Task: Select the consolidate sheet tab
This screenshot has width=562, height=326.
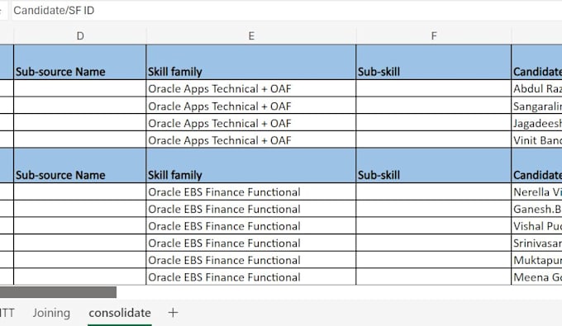Action: click(x=120, y=313)
